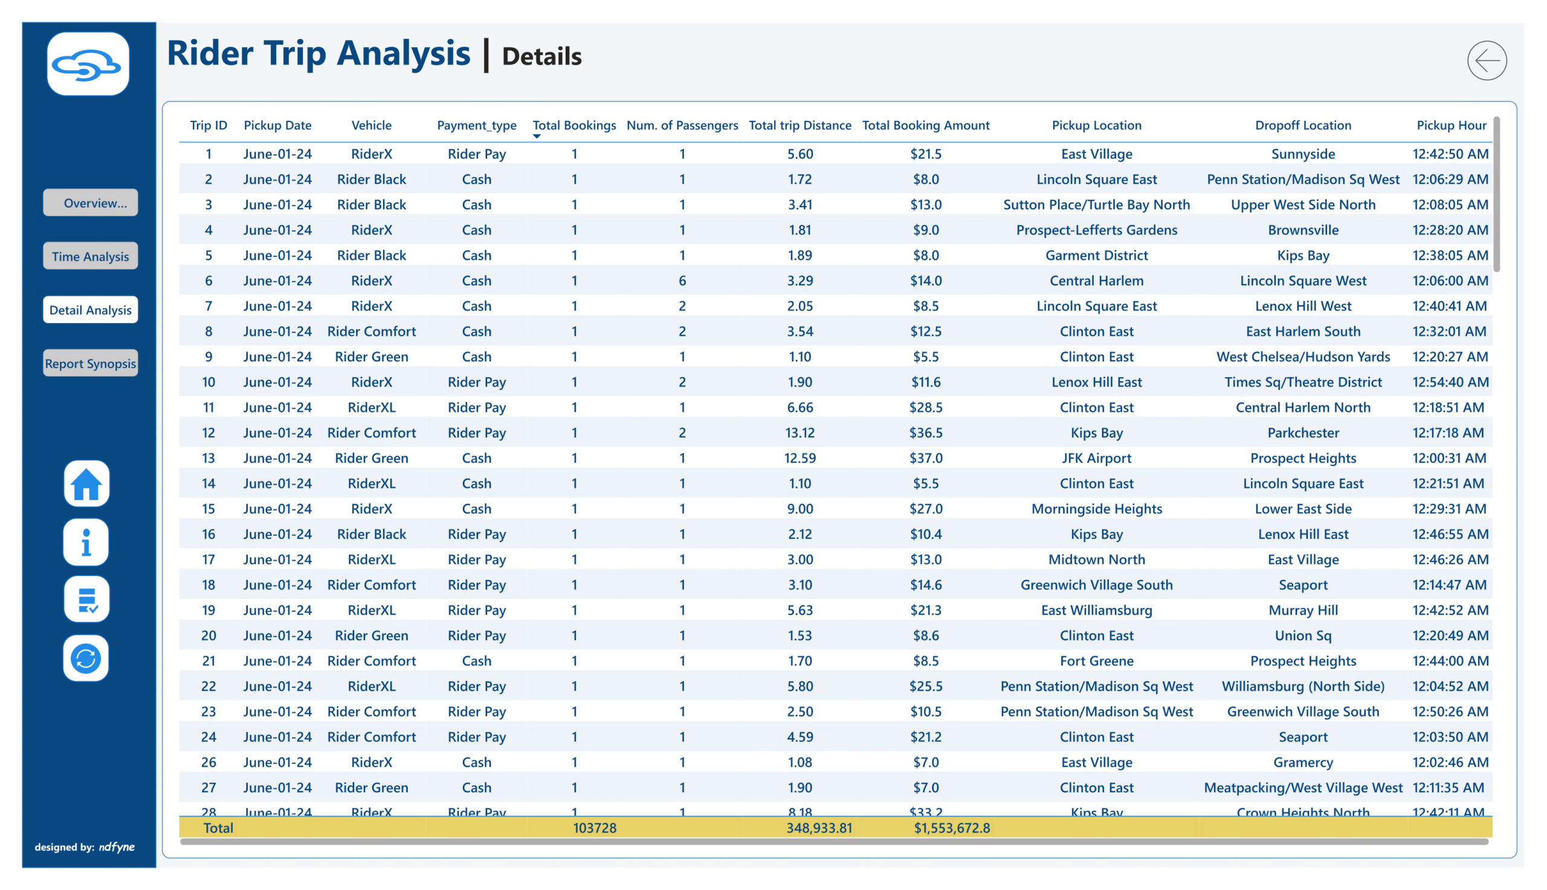
Task: Click the 'Parkchester' dropoff cell
Action: click(1303, 433)
